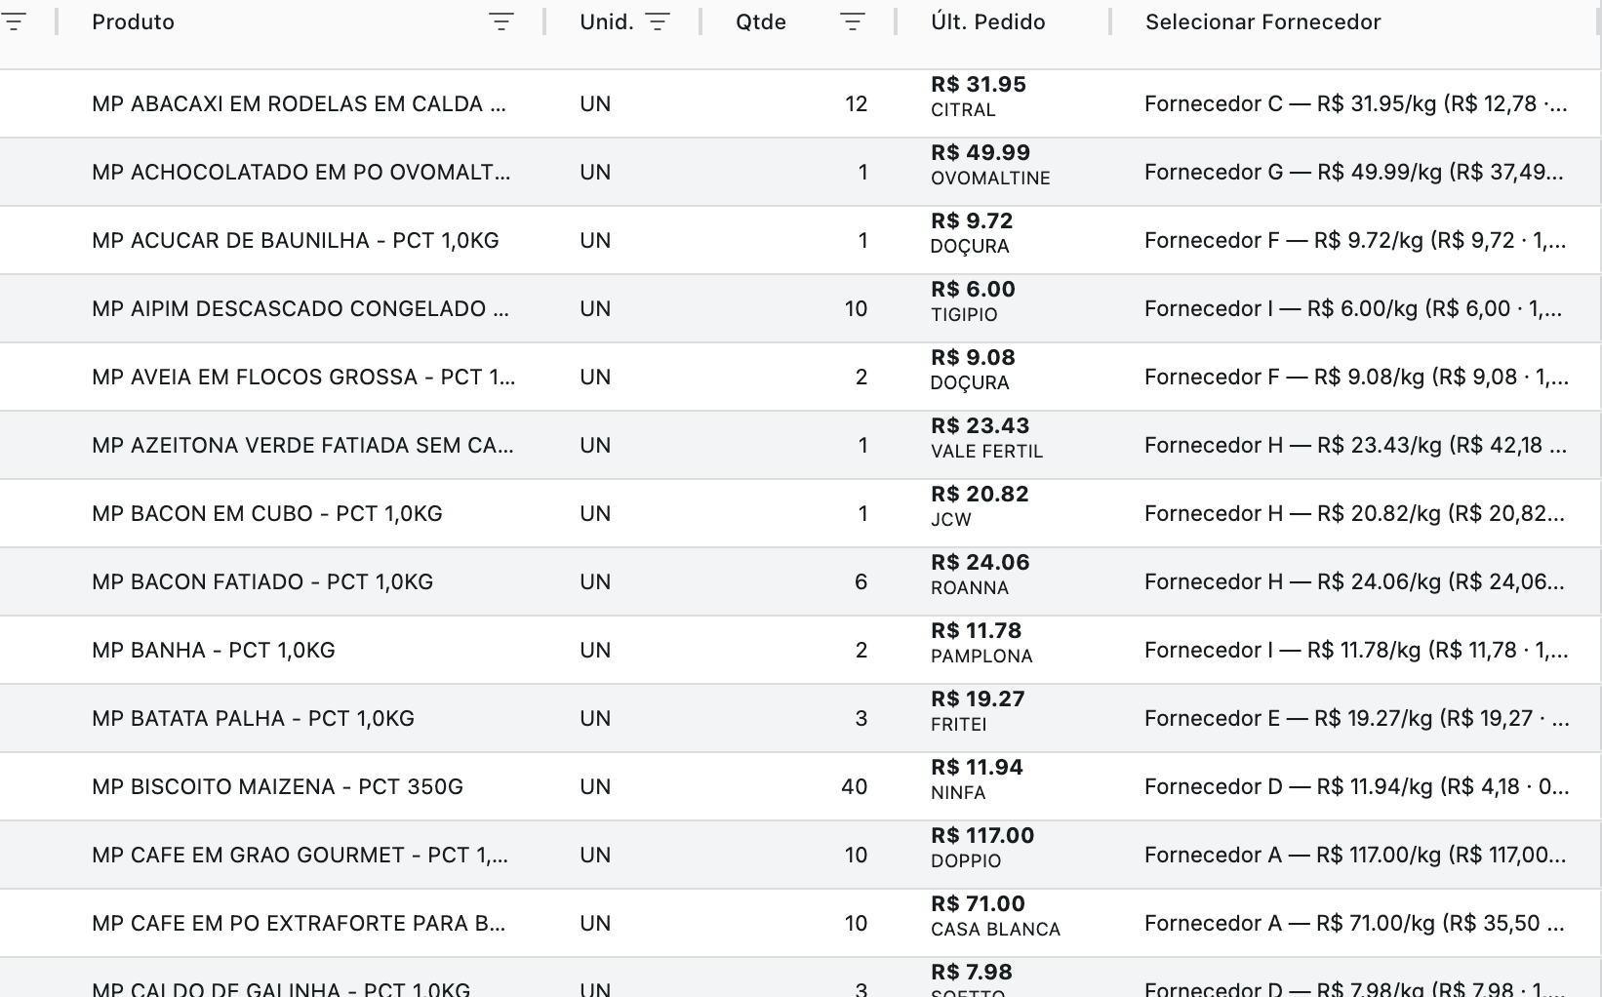This screenshot has width=1602, height=997.
Task: Open supplier dropdown for ACUCAR DE BAUNILHA row
Action: [1356, 240]
